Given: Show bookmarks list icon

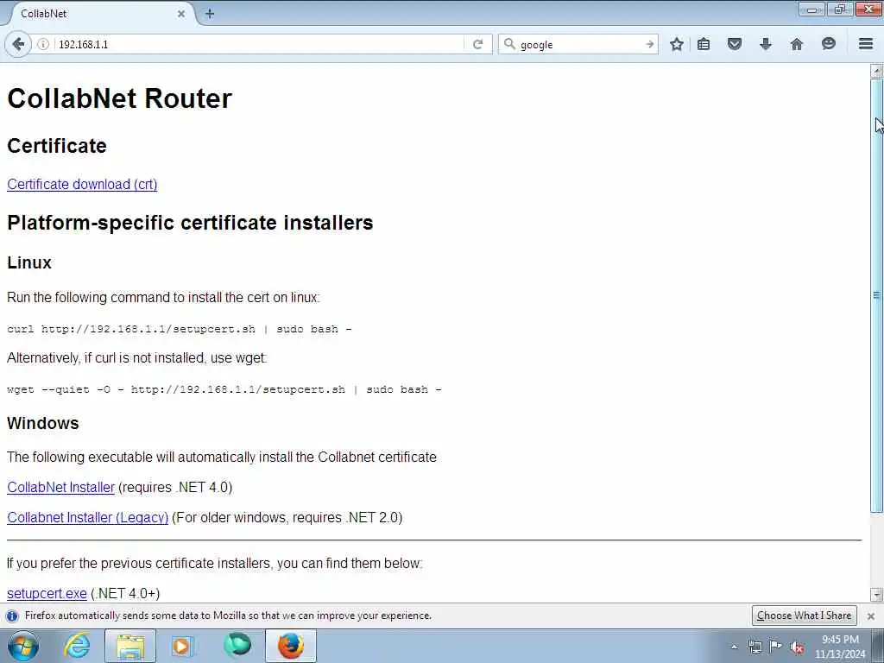Looking at the screenshot, I should point(704,44).
